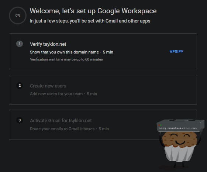Click the empty area of Create users card
Screen dimensions: 207x172
pos(145,90)
